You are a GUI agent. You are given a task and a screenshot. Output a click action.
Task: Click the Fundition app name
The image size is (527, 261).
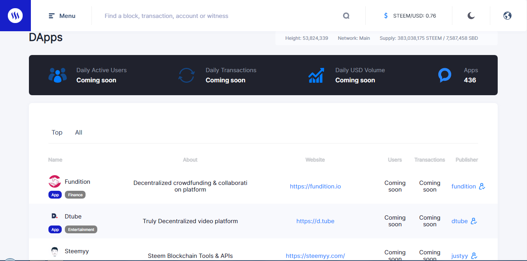(x=77, y=182)
